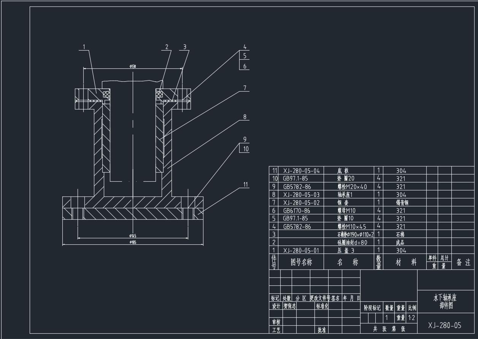Click balloon number '1' above the drawing
This screenshot has width=478, height=339.
point(84,47)
